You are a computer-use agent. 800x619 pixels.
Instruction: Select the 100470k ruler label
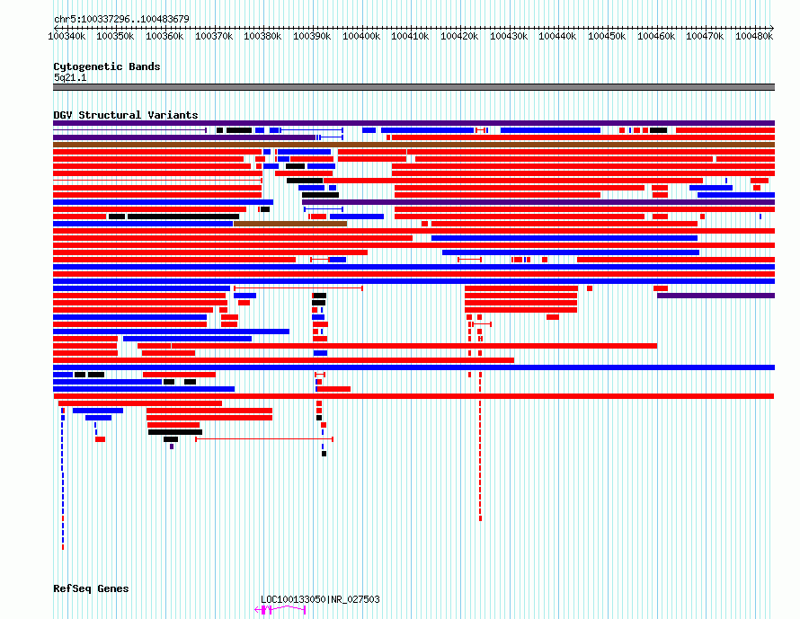pos(705,36)
